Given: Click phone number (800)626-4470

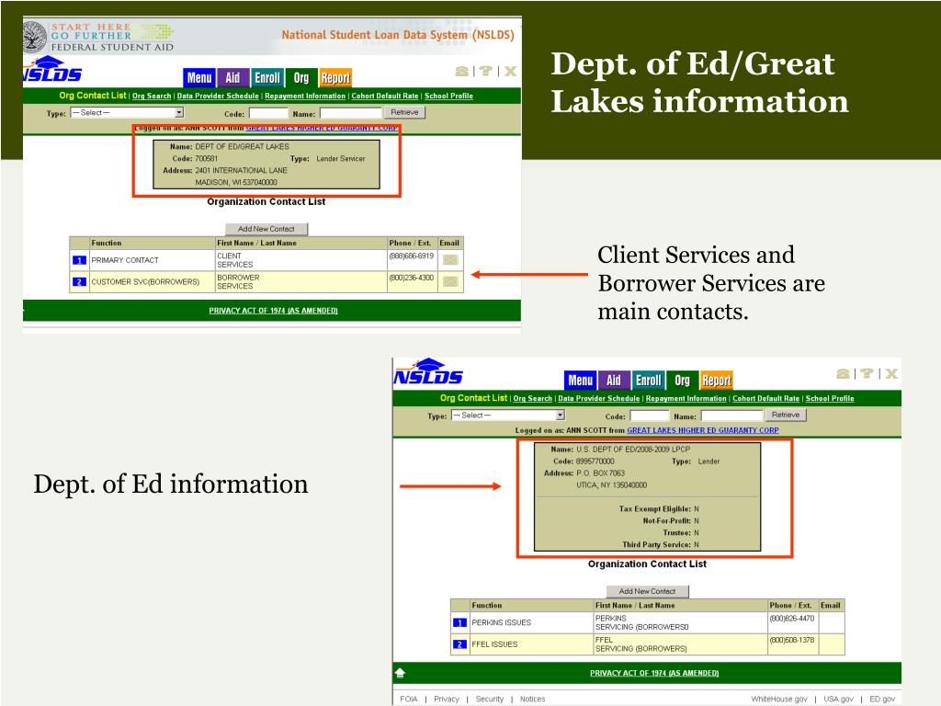Looking at the screenshot, I should (x=791, y=619).
